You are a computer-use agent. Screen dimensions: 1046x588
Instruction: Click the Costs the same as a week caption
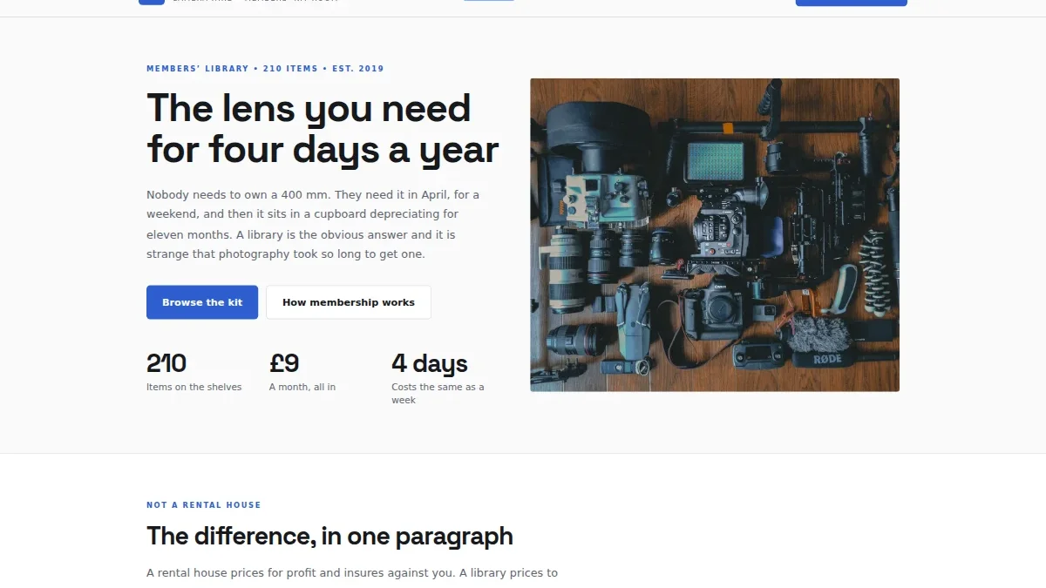(x=438, y=394)
